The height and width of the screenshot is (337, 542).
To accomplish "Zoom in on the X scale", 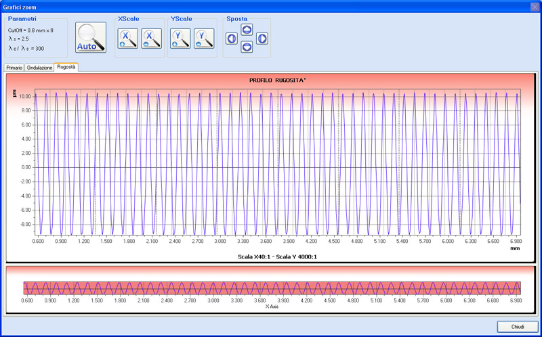I will (x=128, y=38).
